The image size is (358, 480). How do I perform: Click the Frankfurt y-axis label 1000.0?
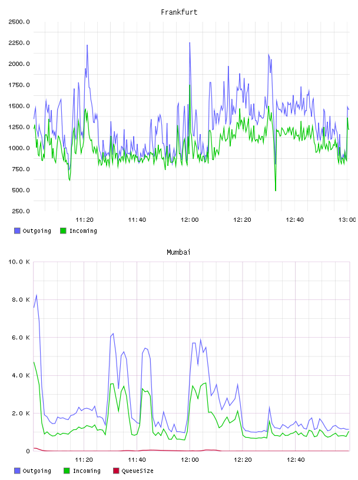coord(19,148)
